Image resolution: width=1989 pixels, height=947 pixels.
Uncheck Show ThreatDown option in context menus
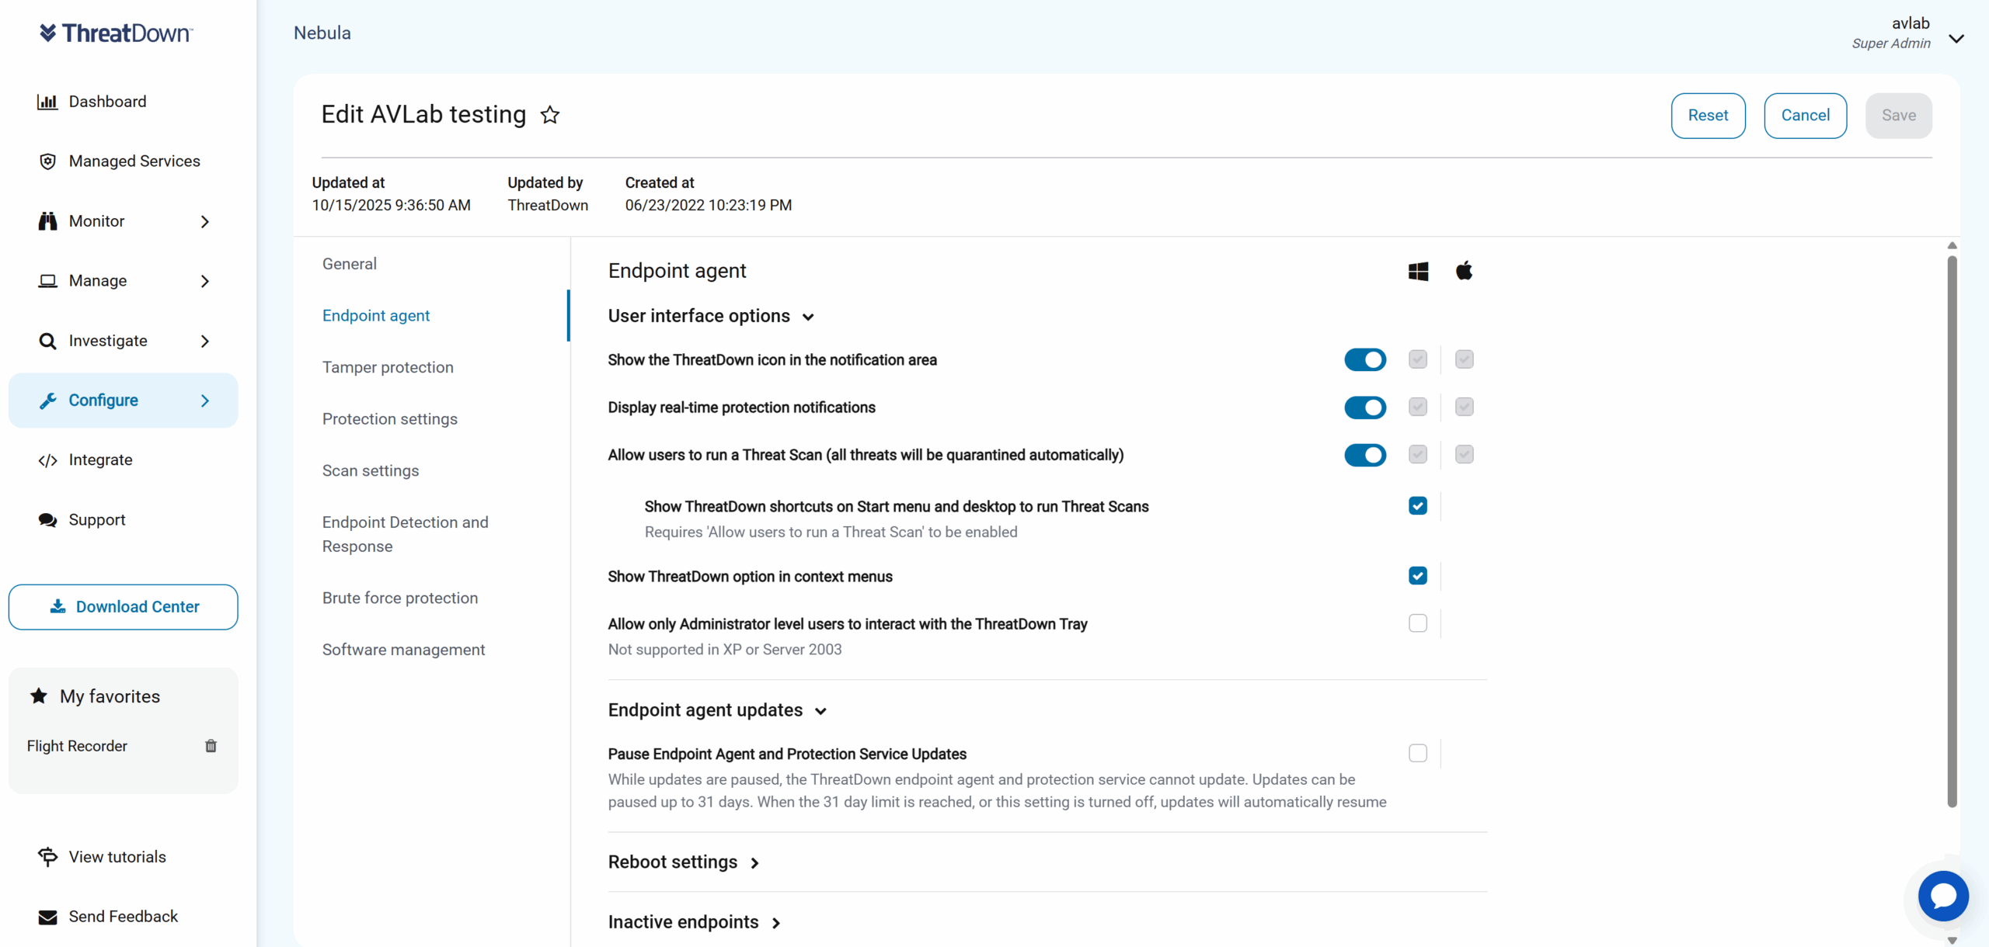pos(1418,576)
